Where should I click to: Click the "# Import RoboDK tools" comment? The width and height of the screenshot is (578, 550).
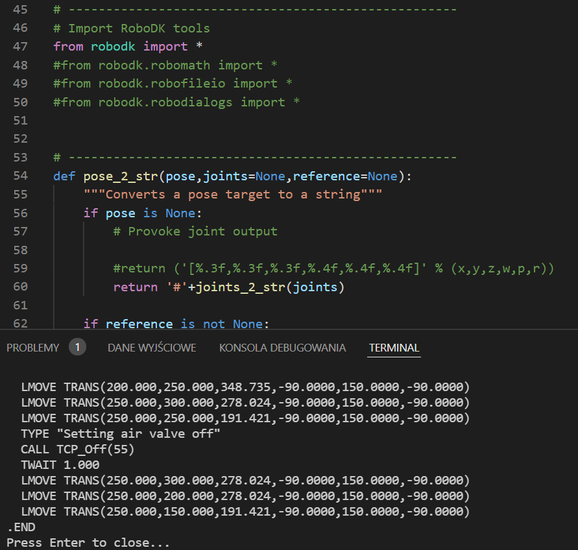[x=132, y=28]
